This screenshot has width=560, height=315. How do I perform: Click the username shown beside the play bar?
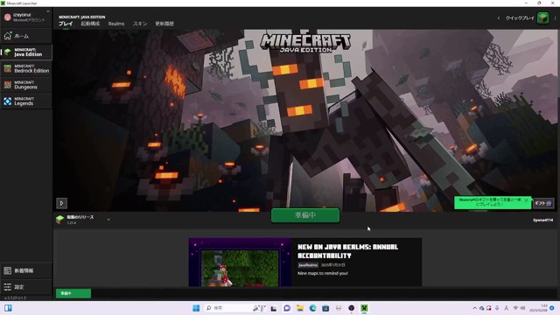(542, 220)
